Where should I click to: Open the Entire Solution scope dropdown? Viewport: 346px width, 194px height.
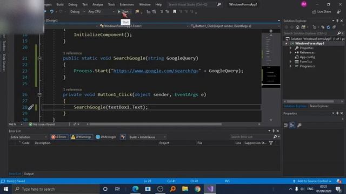tap(29, 137)
